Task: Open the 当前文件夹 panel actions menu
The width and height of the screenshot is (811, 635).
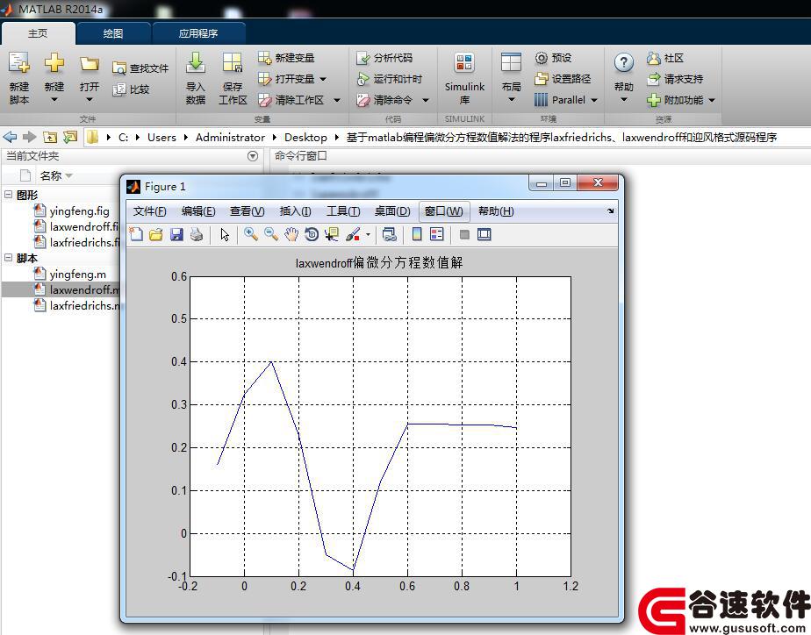Action: pyautogui.click(x=253, y=156)
